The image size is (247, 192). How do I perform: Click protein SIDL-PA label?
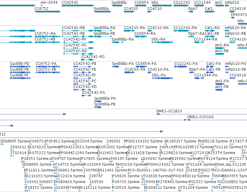click(x=159, y=75)
